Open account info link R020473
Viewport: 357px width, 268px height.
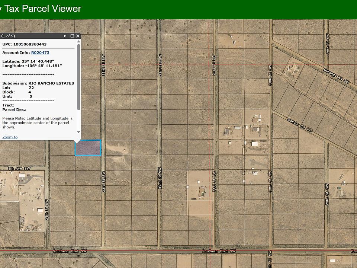click(40, 52)
